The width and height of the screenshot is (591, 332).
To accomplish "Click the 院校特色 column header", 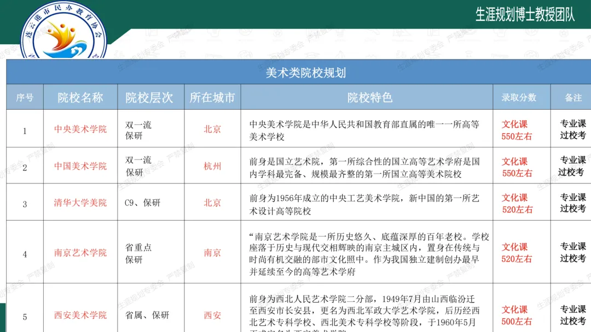I will point(370,98).
